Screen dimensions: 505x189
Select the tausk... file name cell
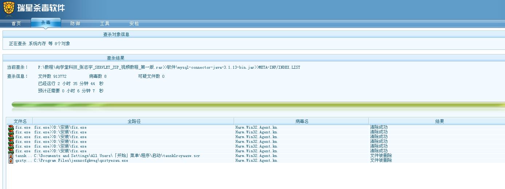click(x=23, y=156)
